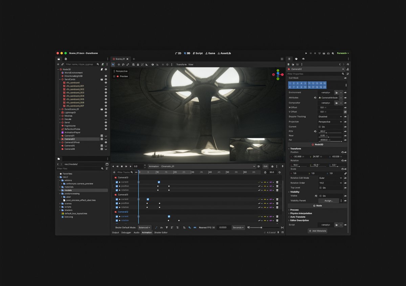Viewport: 406px width, 286px height.
Task: Toggle distraction-free mode expand icon
Action: tap(282, 59)
